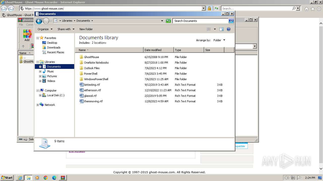323x181 pixels.
Task: Open the Share with dropdown
Action: [x=66, y=29]
